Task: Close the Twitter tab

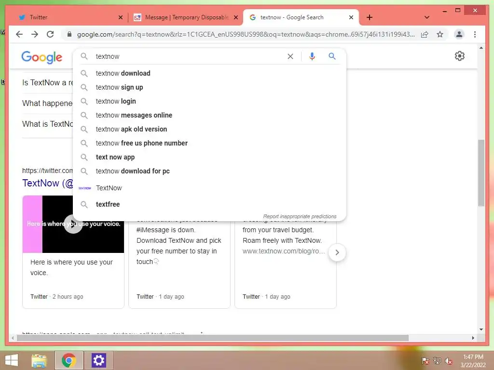Action: (x=120, y=17)
